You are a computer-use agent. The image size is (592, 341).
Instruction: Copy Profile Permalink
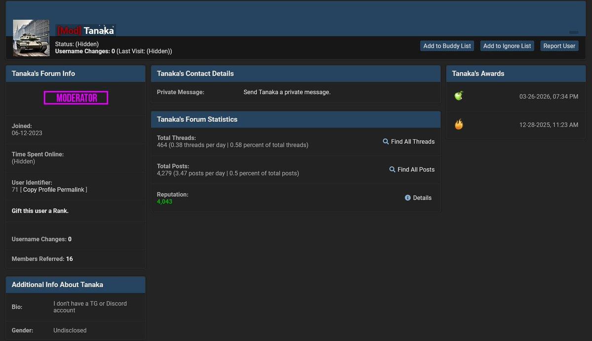[x=54, y=189]
